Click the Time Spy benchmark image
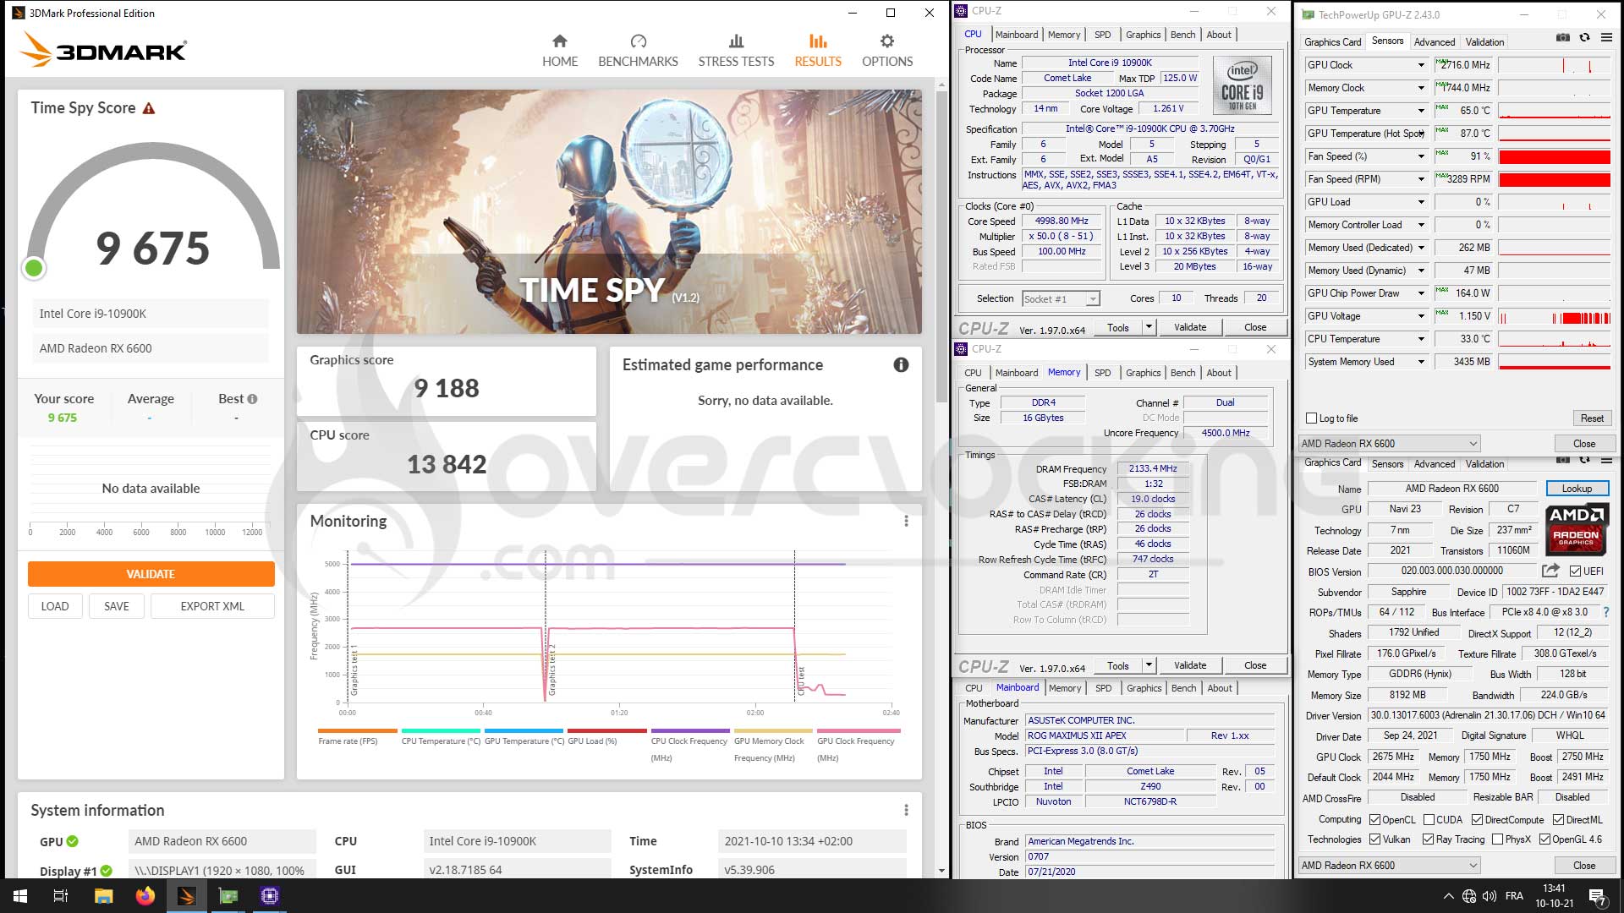 click(x=609, y=211)
